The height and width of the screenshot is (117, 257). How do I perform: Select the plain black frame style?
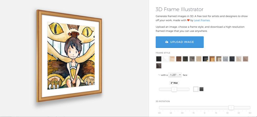(x=159, y=59)
